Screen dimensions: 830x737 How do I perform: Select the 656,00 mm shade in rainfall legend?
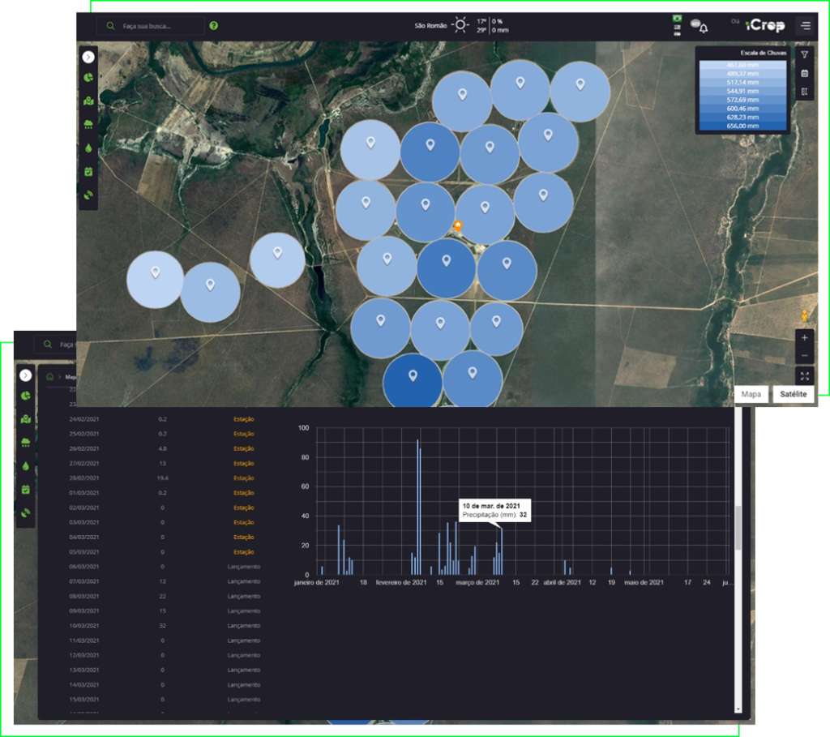tap(742, 126)
